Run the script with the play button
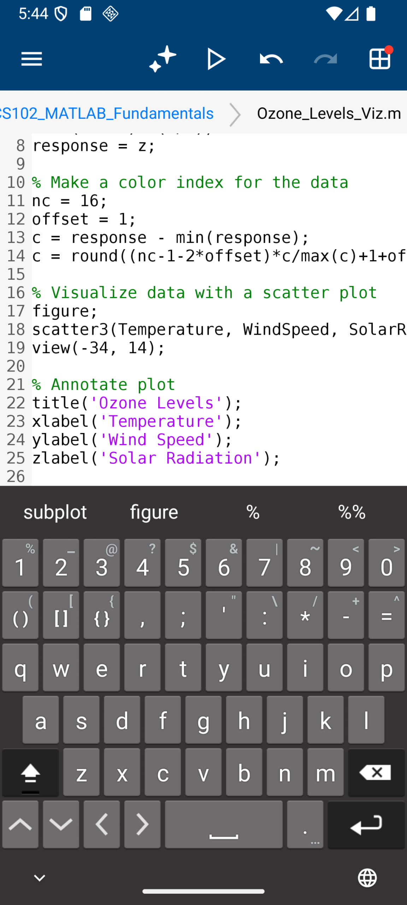This screenshot has width=407, height=905. (216, 59)
